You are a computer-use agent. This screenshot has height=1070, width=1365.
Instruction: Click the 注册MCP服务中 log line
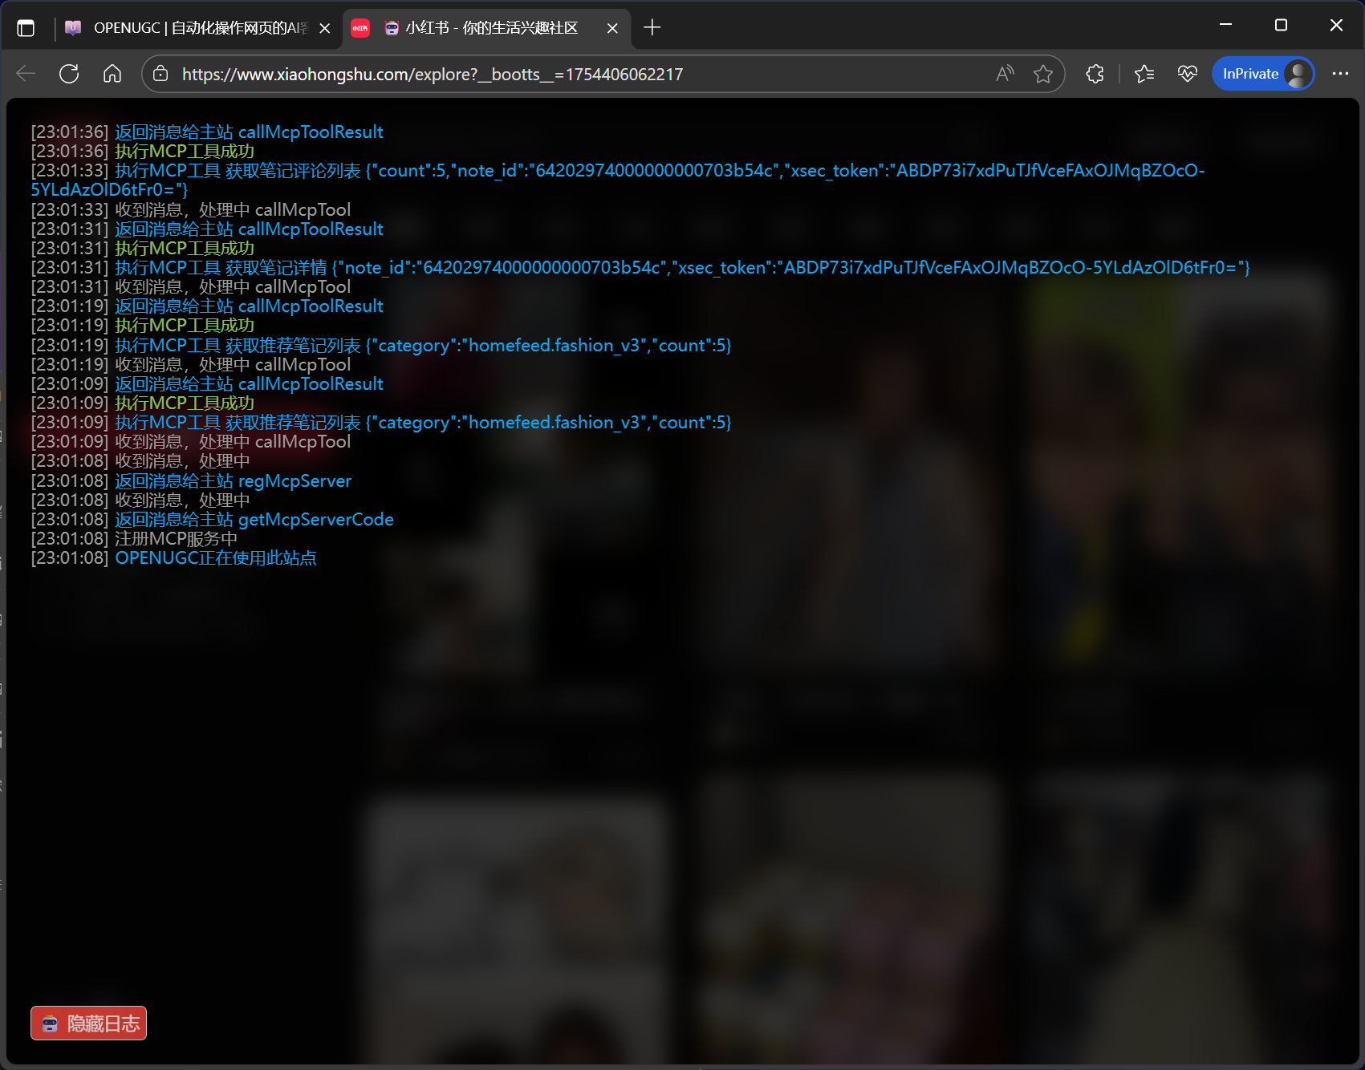coord(134,539)
